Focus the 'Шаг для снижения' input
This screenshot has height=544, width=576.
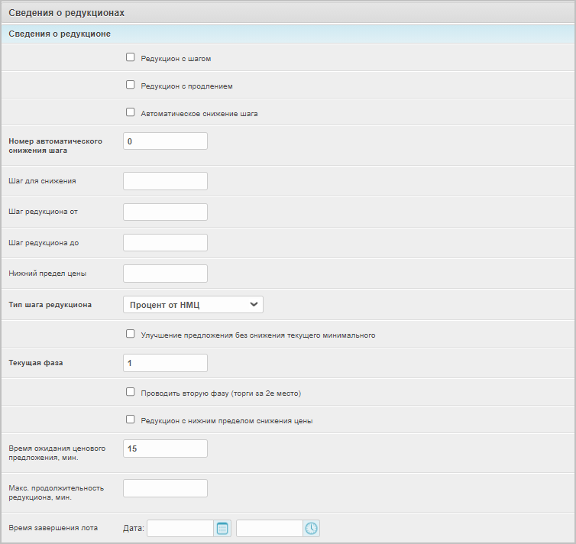click(x=165, y=181)
